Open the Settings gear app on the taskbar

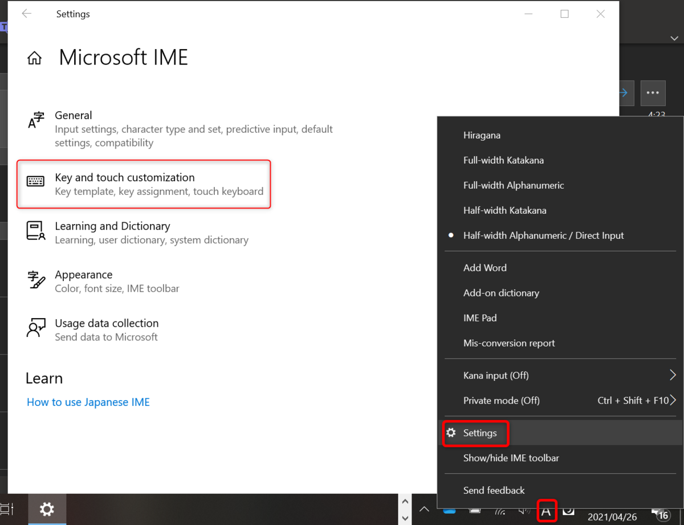click(47, 509)
